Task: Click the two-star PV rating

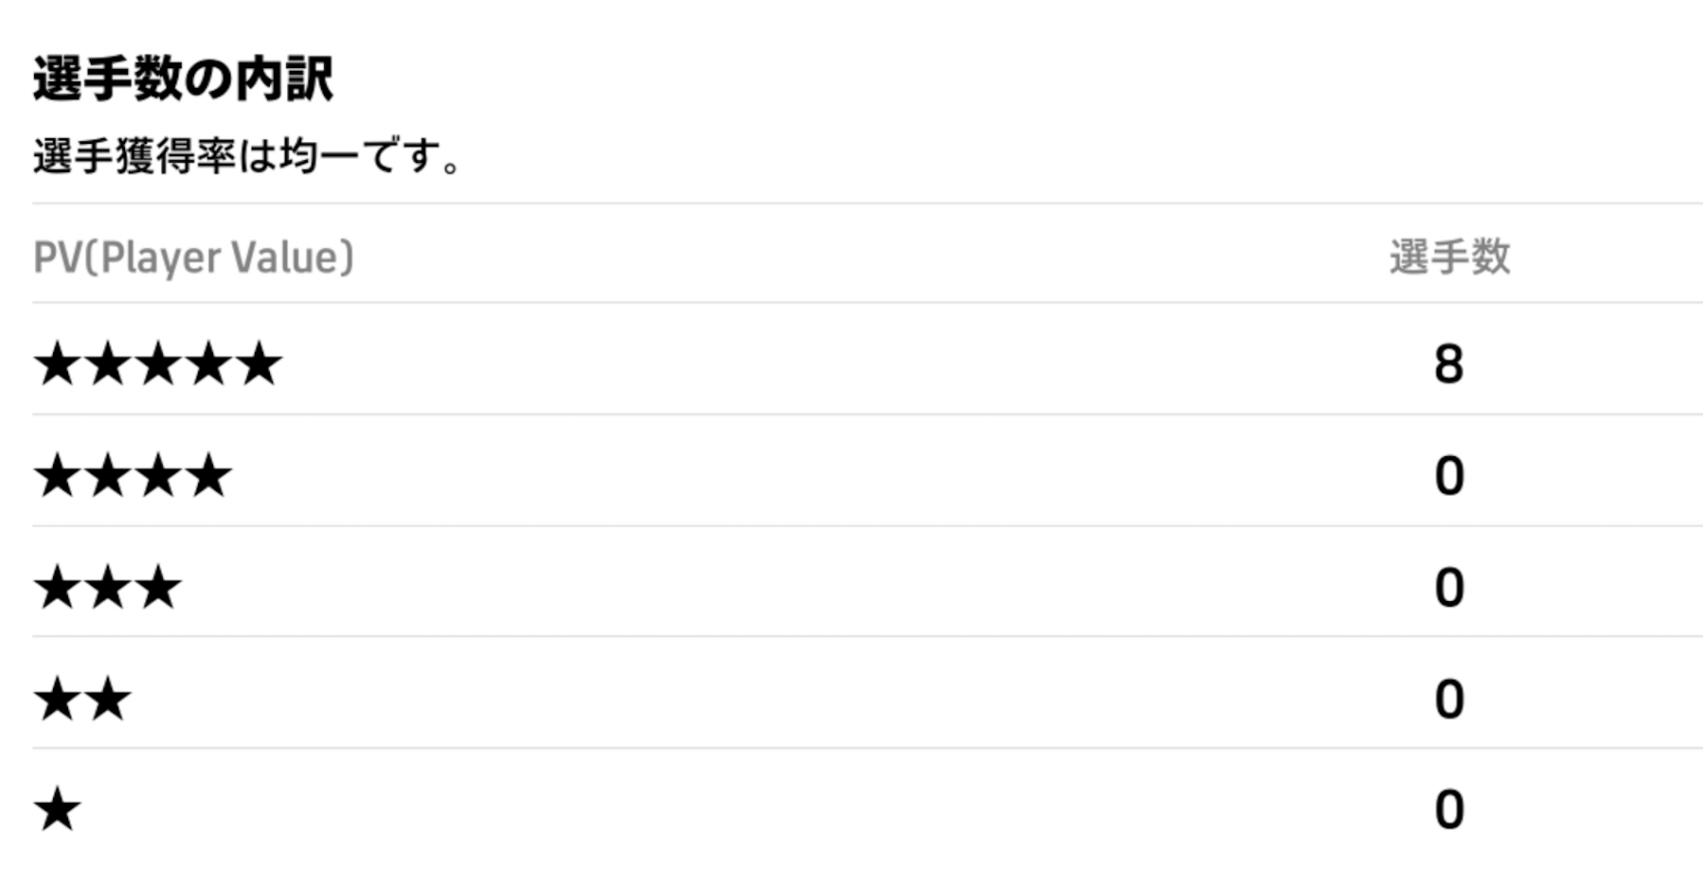Action: [82, 699]
